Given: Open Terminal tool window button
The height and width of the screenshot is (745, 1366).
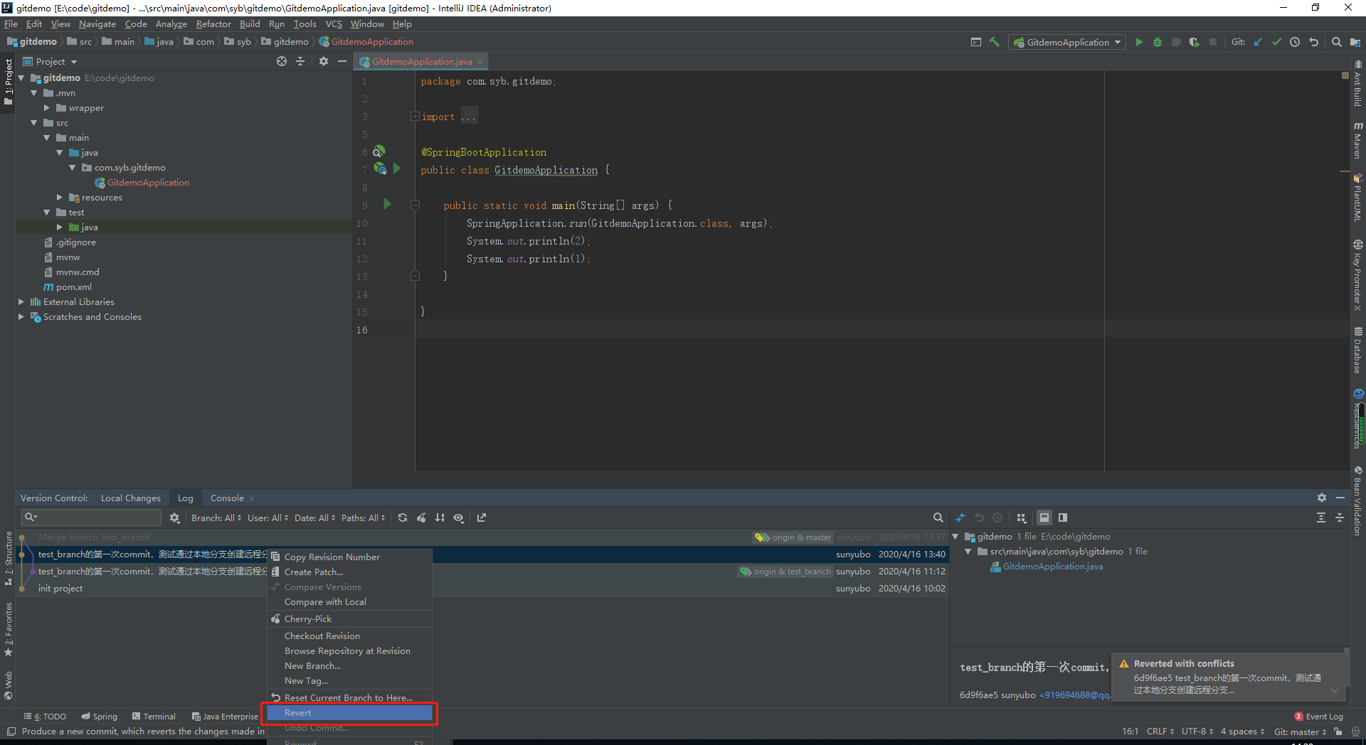Looking at the screenshot, I should pyautogui.click(x=153, y=717).
